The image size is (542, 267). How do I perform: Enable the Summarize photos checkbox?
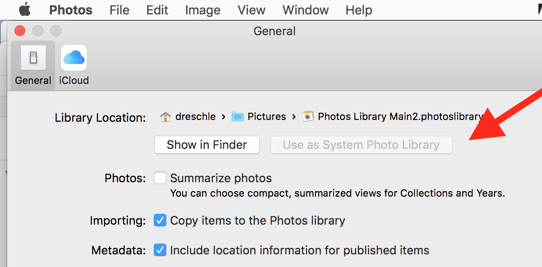[160, 178]
